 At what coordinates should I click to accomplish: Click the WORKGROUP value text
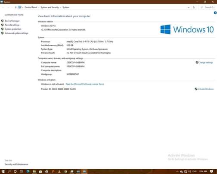pyautogui.click(x=73, y=74)
